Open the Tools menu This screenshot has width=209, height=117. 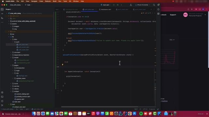pyautogui.click(x=65, y=1)
